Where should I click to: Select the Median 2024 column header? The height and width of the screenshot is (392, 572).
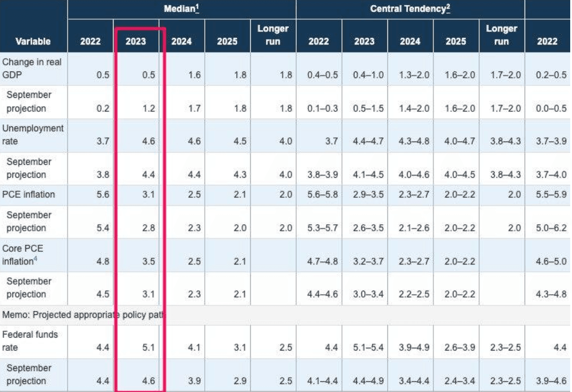pos(181,42)
